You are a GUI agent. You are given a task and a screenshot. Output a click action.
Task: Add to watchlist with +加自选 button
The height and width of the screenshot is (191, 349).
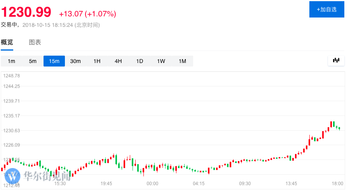tap(327, 9)
